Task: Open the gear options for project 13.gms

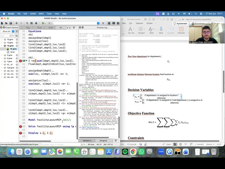Action: tap(17, 43)
